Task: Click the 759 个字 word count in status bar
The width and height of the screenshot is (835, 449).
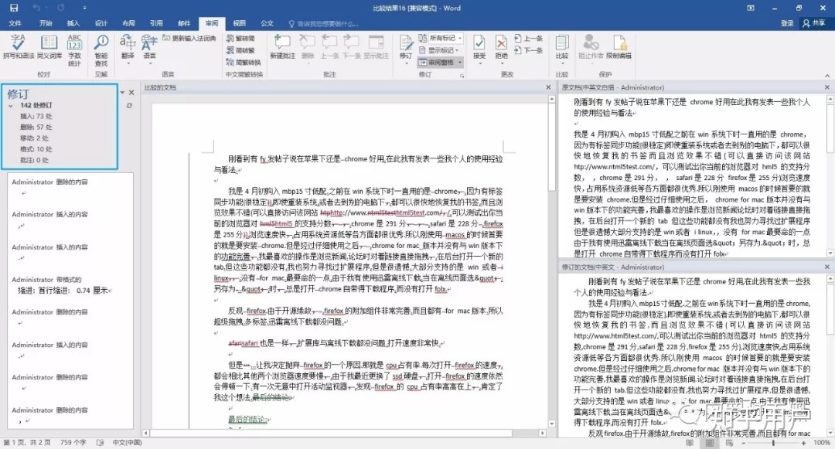Action: [x=73, y=443]
